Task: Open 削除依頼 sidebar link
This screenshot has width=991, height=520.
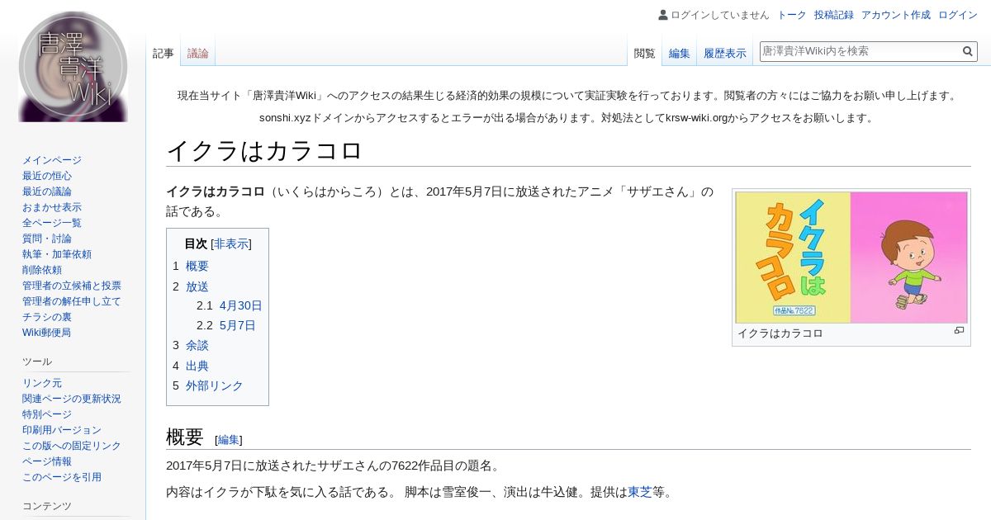Action: coord(42,270)
